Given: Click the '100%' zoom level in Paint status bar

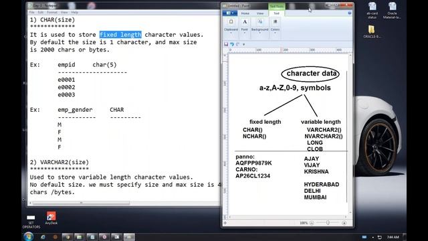Looking at the screenshot, I should (304, 223).
